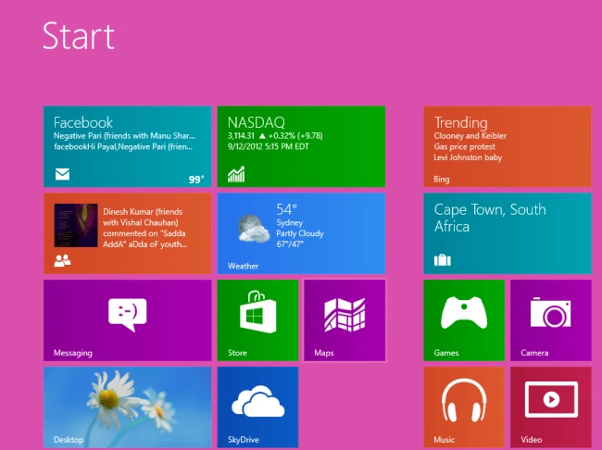The width and height of the screenshot is (602, 450).
Task: Click the Bing label on Trending tile
Action: [442, 180]
